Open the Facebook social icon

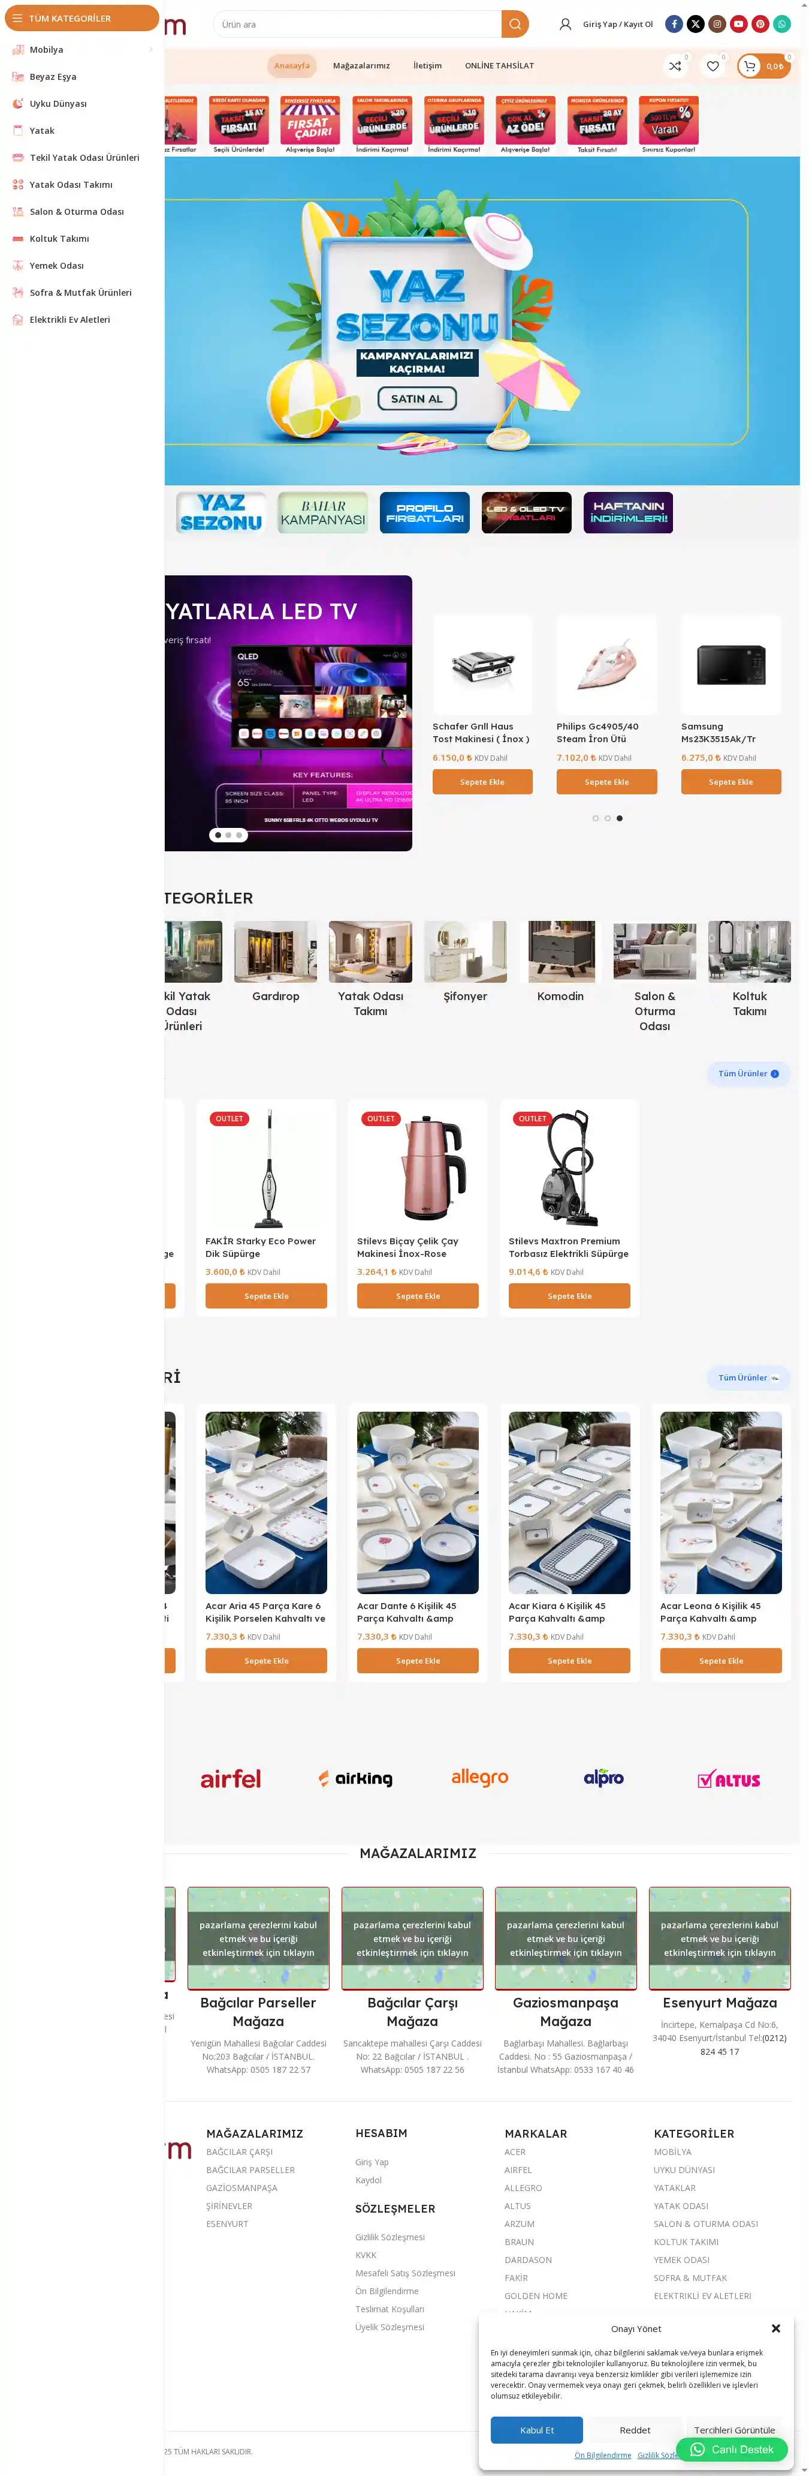674,24
